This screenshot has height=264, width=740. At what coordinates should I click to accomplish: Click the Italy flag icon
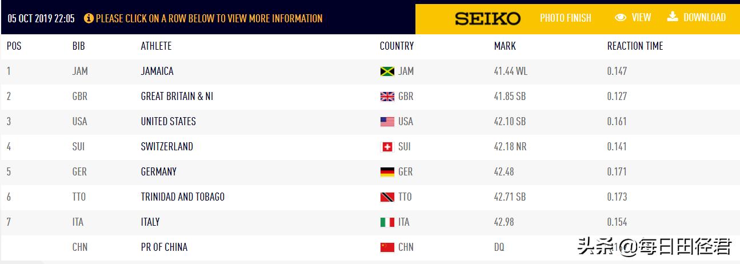click(x=387, y=222)
